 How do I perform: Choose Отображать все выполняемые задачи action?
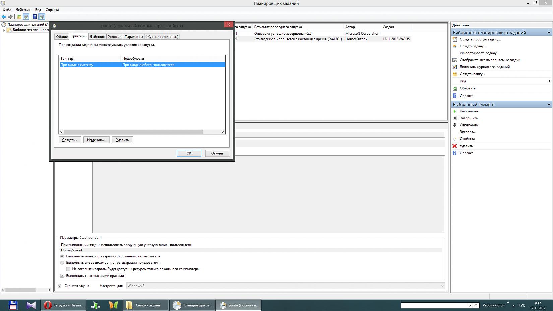click(x=490, y=60)
